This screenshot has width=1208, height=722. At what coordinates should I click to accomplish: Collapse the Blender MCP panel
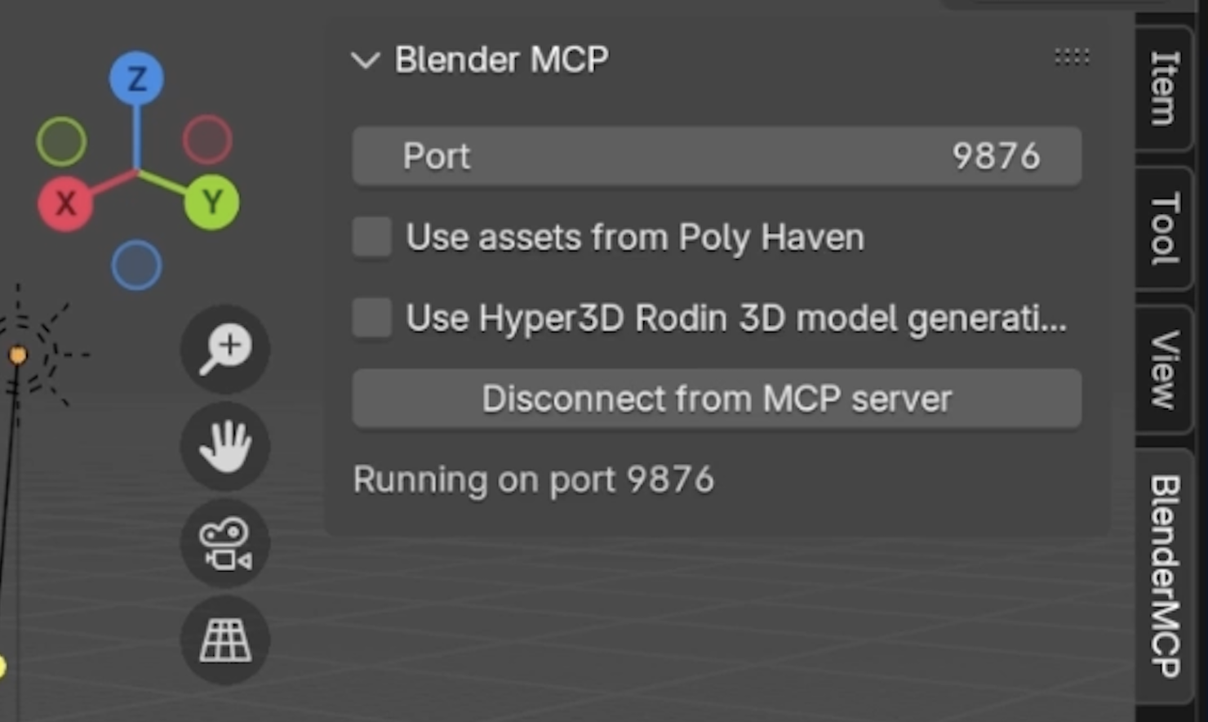[365, 60]
